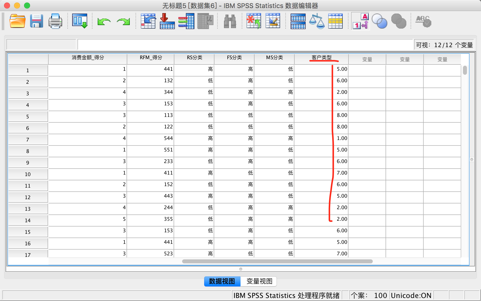Viewport: 481px width, 301px height.
Task: Click the green Redo arrow
Action: 123,22
